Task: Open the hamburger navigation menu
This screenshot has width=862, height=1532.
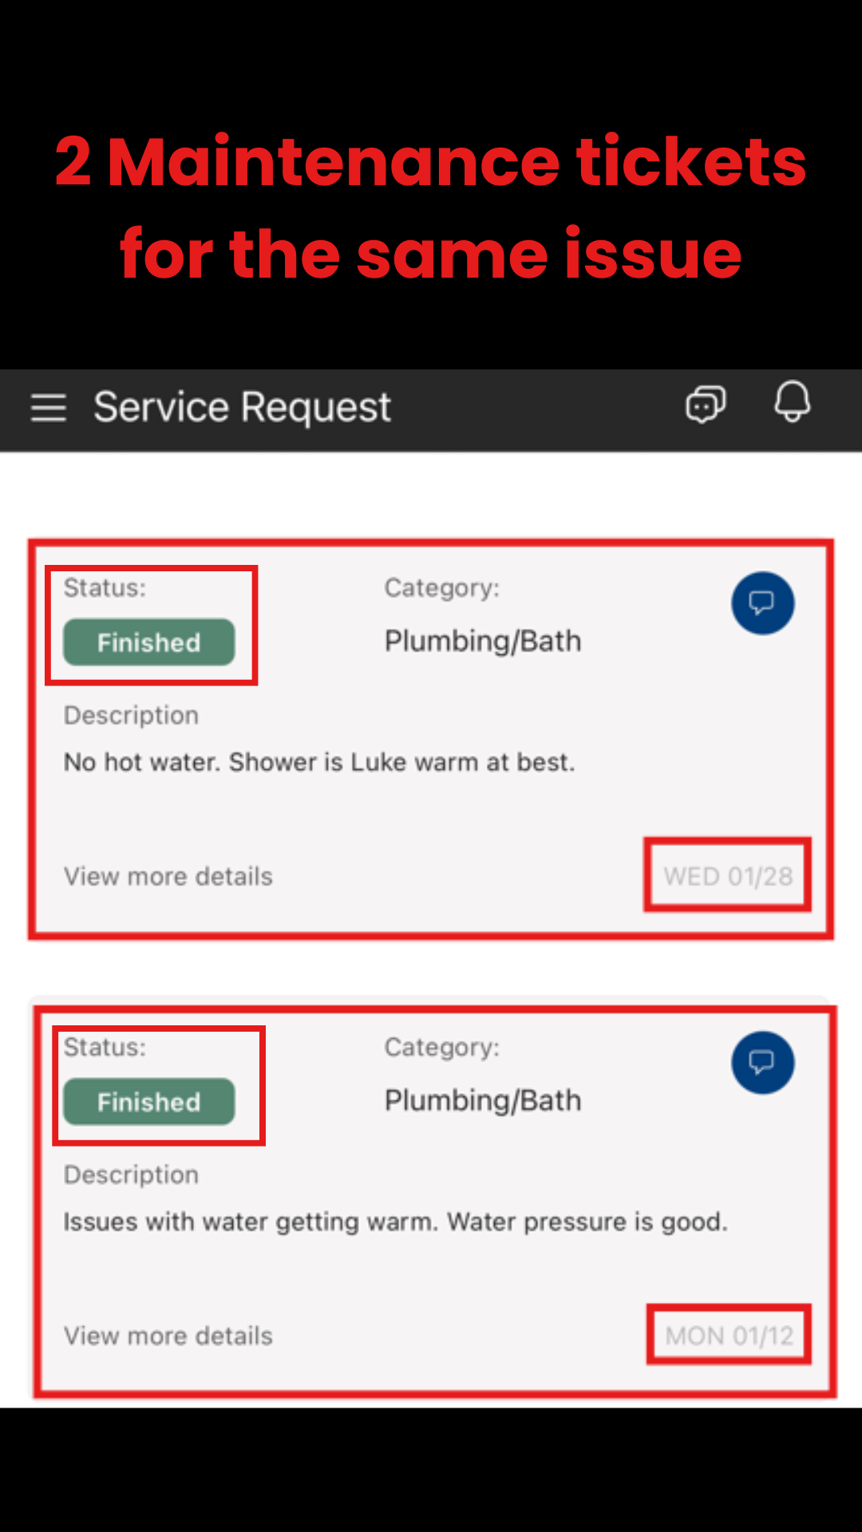Action: 49,408
